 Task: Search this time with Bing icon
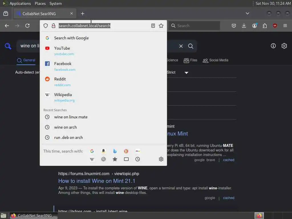(115, 151)
